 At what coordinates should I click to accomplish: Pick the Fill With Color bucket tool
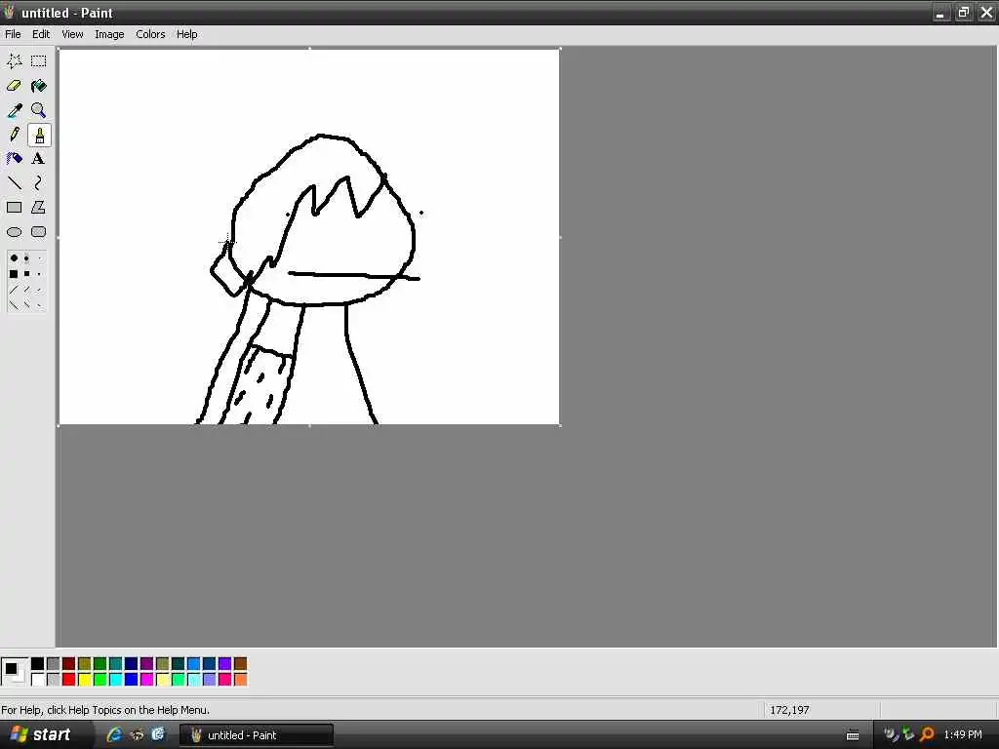click(x=39, y=86)
